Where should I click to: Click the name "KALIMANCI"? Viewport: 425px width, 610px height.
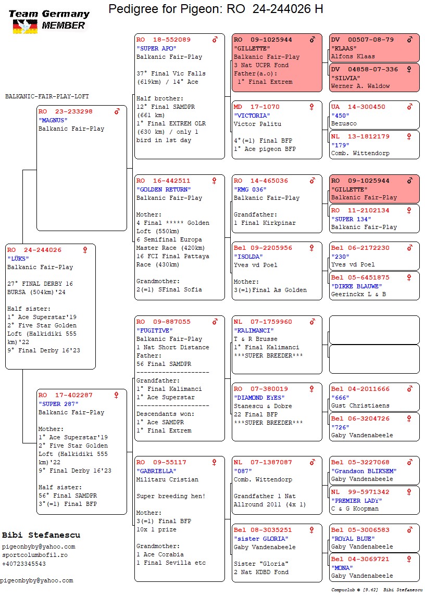tap(253, 331)
